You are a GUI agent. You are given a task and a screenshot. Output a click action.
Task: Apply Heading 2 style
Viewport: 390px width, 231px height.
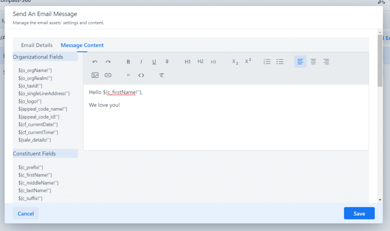click(x=200, y=62)
